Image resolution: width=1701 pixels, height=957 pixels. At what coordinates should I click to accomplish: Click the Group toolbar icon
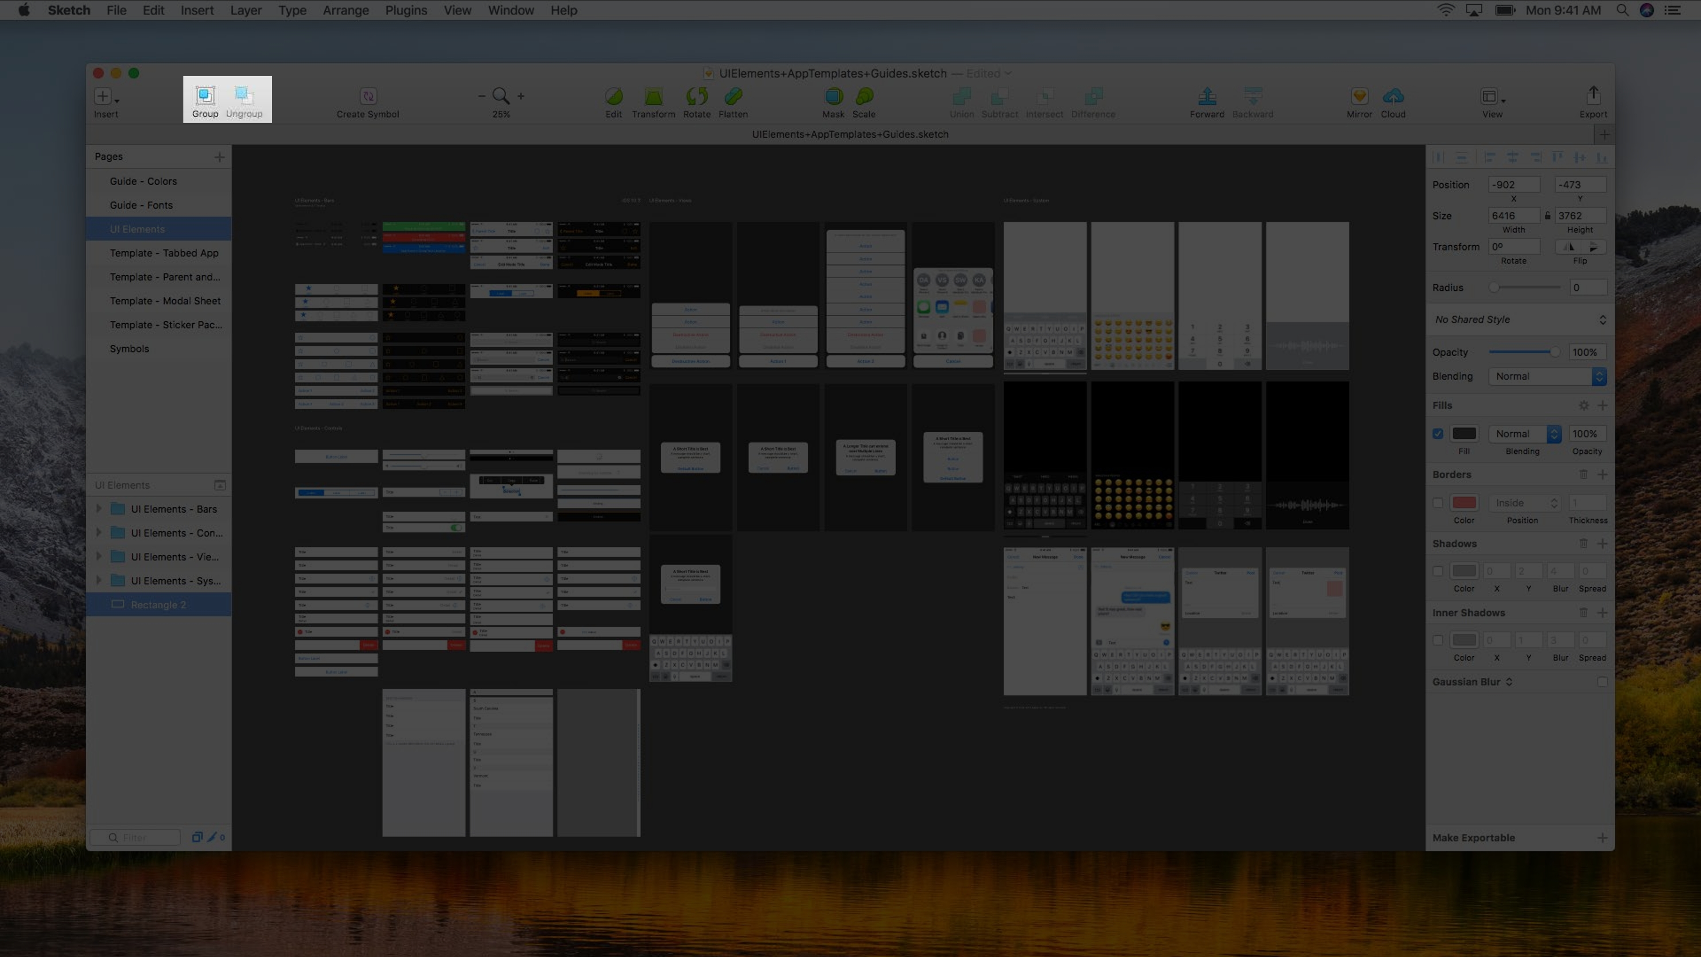pyautogui.click(x=205, y=97)
